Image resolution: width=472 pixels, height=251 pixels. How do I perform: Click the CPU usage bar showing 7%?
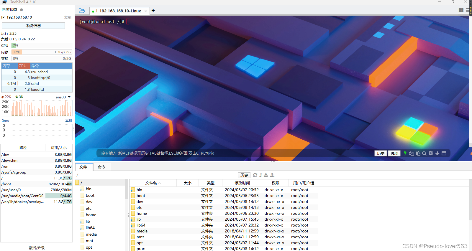pyautogui.click(x=42, y=46)
